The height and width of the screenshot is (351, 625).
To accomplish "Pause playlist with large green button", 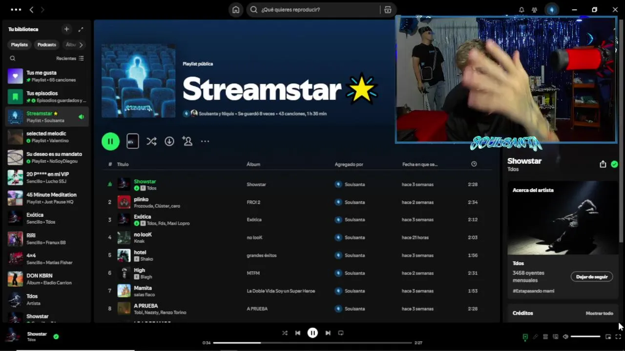I will pyautogui.click(x=110, y=141).
